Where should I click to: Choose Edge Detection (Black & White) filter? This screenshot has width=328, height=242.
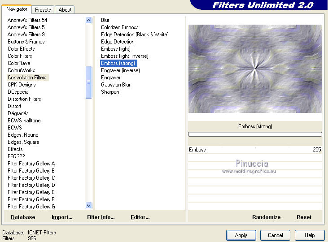click(135, 34)
